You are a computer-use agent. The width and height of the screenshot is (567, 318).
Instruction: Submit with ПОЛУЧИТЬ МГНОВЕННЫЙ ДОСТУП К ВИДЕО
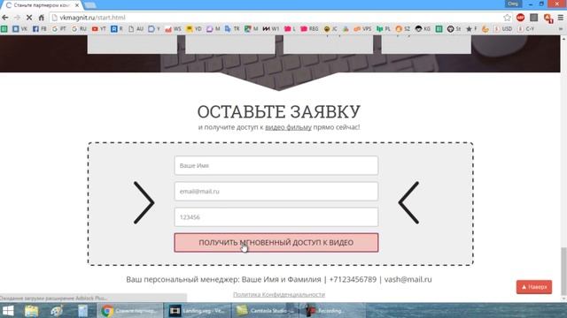coord(276,243)
